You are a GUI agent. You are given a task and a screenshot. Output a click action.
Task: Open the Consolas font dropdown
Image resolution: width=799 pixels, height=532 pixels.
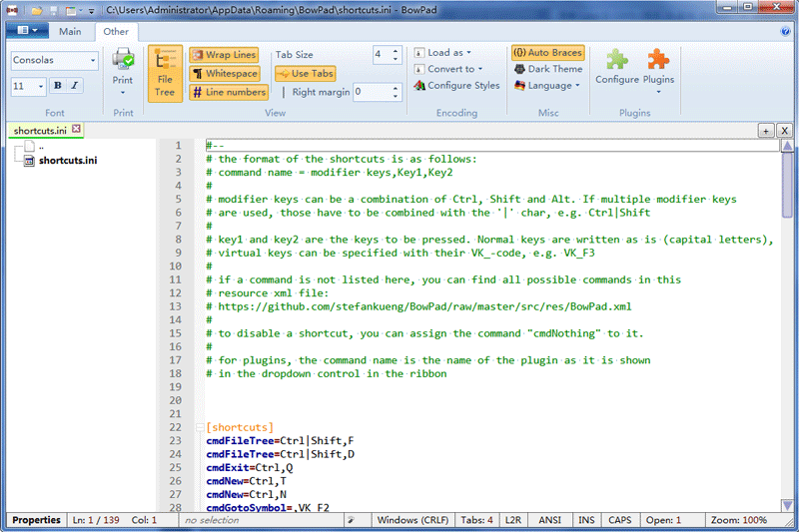[93, 60]
